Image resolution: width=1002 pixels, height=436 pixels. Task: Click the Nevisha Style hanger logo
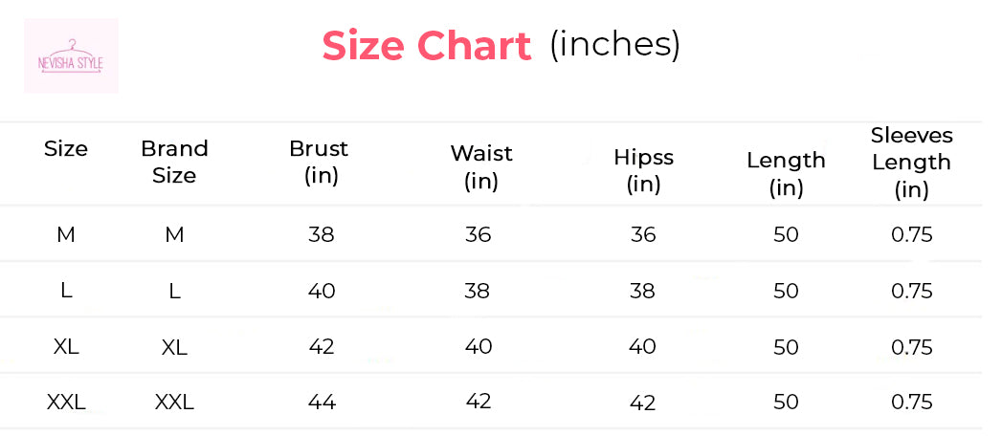[x=71, y=56]
